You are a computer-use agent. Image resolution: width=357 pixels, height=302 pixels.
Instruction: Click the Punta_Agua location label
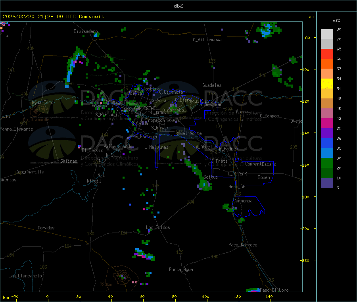(x=181, y=270)
